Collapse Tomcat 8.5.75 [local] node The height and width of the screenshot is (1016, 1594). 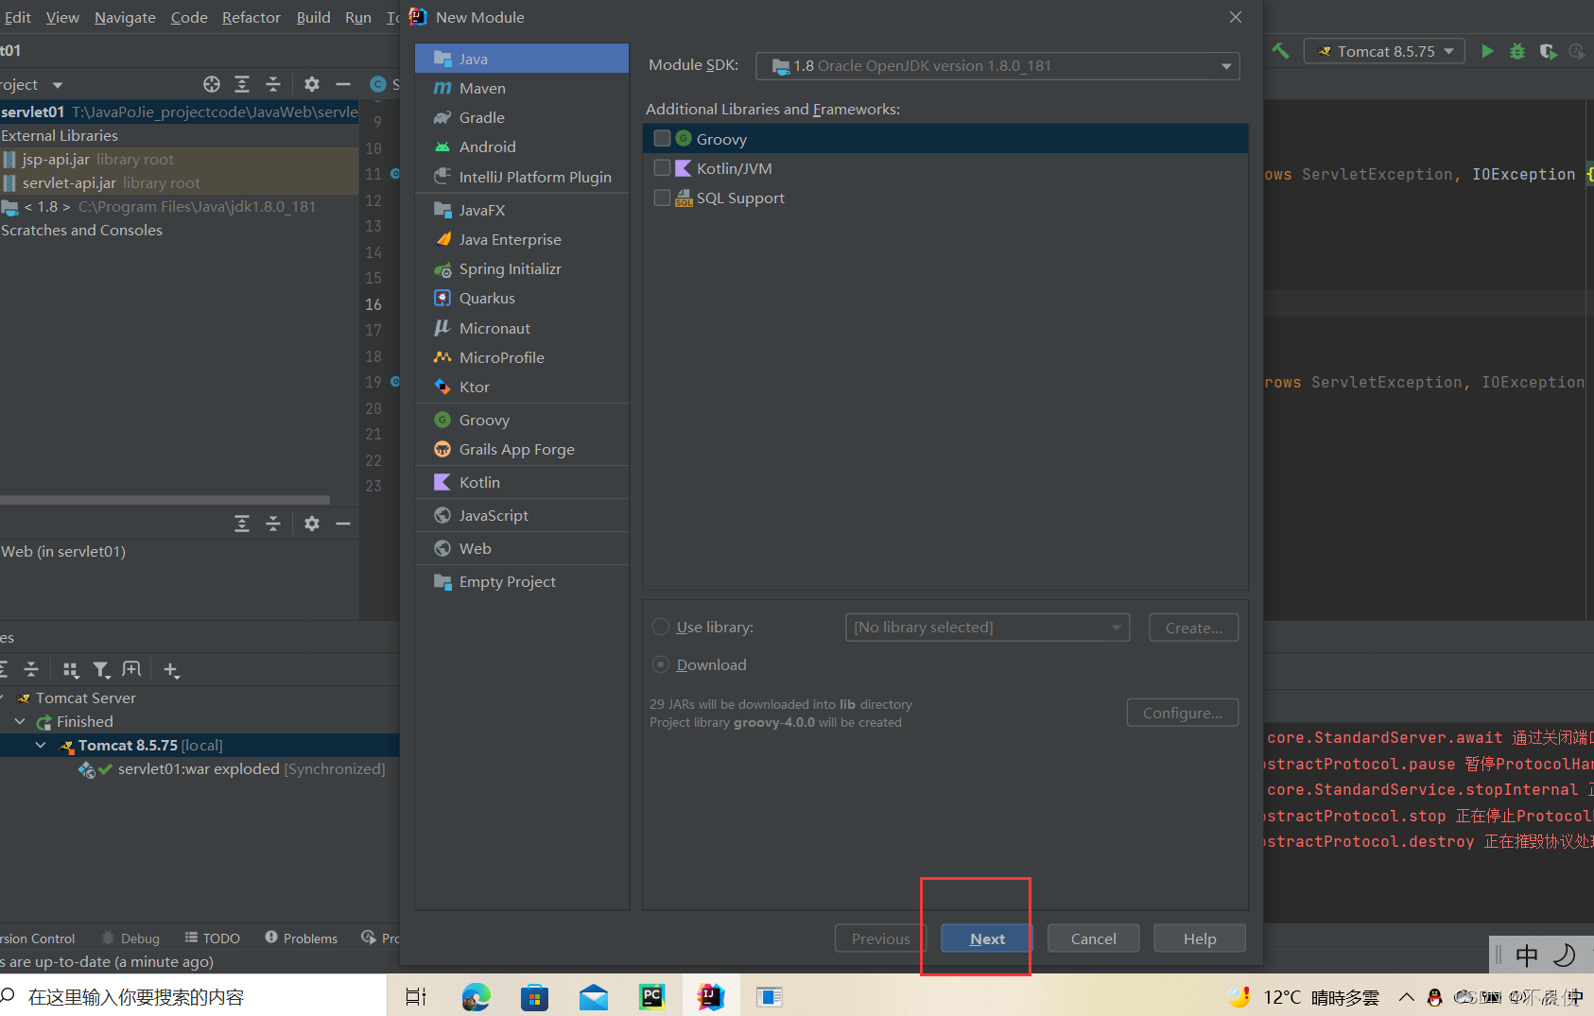click(41, 745)
